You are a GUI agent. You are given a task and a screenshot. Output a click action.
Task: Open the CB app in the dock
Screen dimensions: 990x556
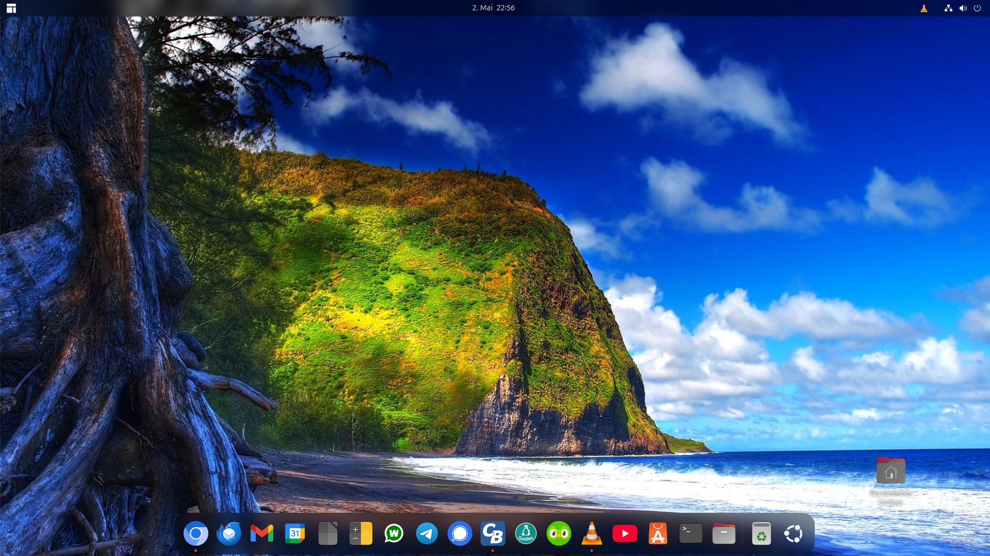(493, 534)
